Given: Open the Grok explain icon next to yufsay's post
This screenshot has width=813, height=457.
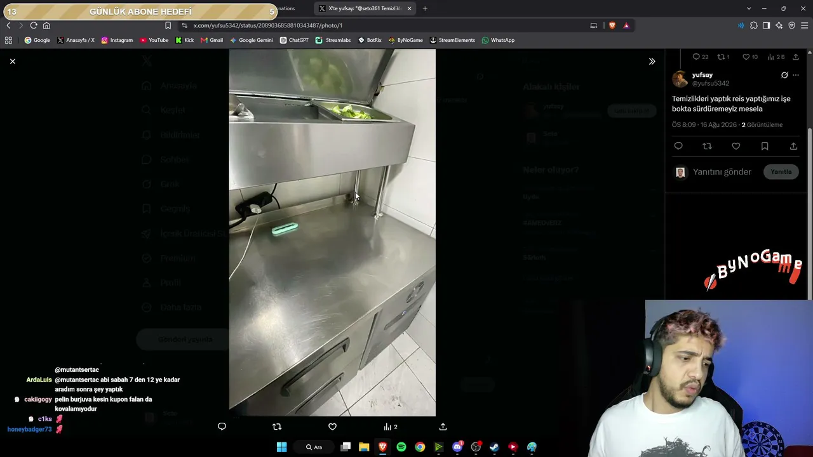Looking at the screenshot, I should coord(784,75).
